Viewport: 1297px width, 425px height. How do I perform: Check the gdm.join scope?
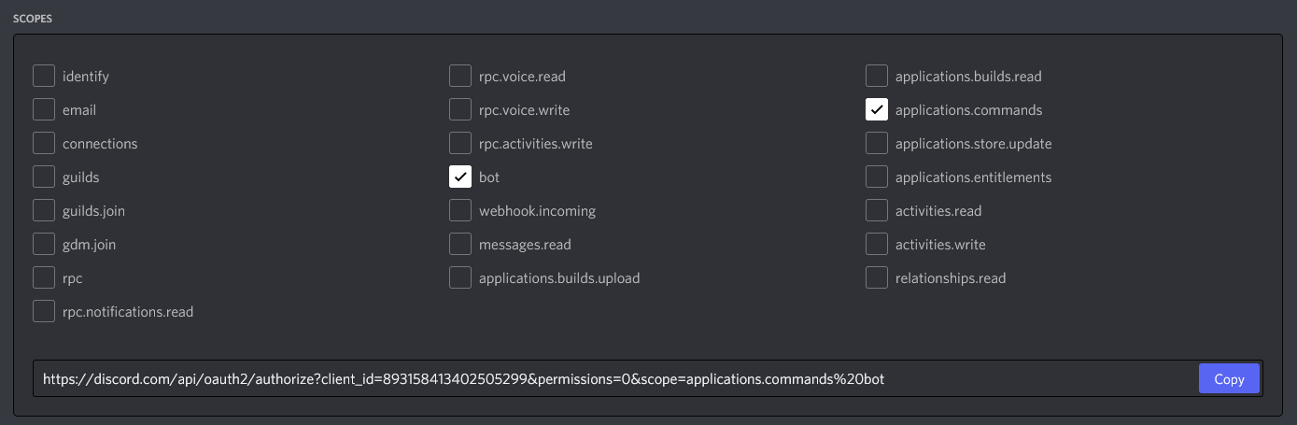click(44, 244)
